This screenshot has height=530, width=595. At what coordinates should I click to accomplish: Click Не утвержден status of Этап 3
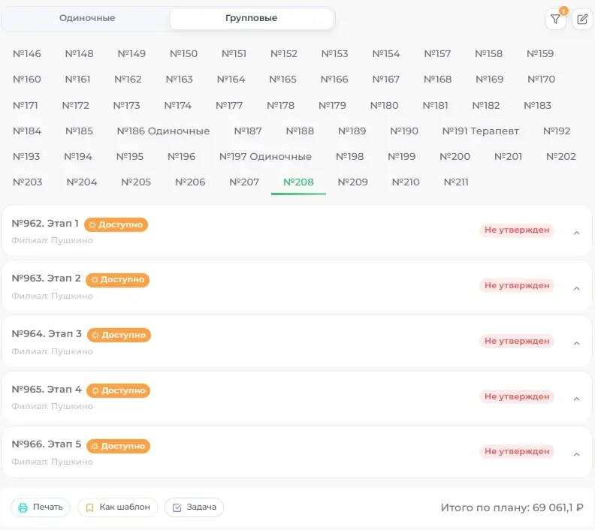(x=516, y=341)
